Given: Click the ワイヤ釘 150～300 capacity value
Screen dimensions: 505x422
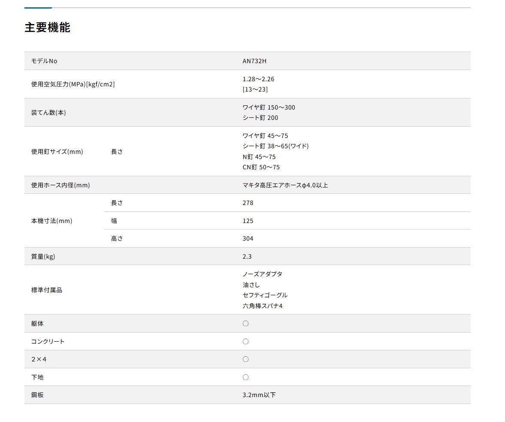Looking at the screenshot, I should coord(269,107).
